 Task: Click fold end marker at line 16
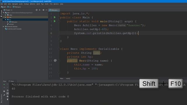click(x=59, y=73)
